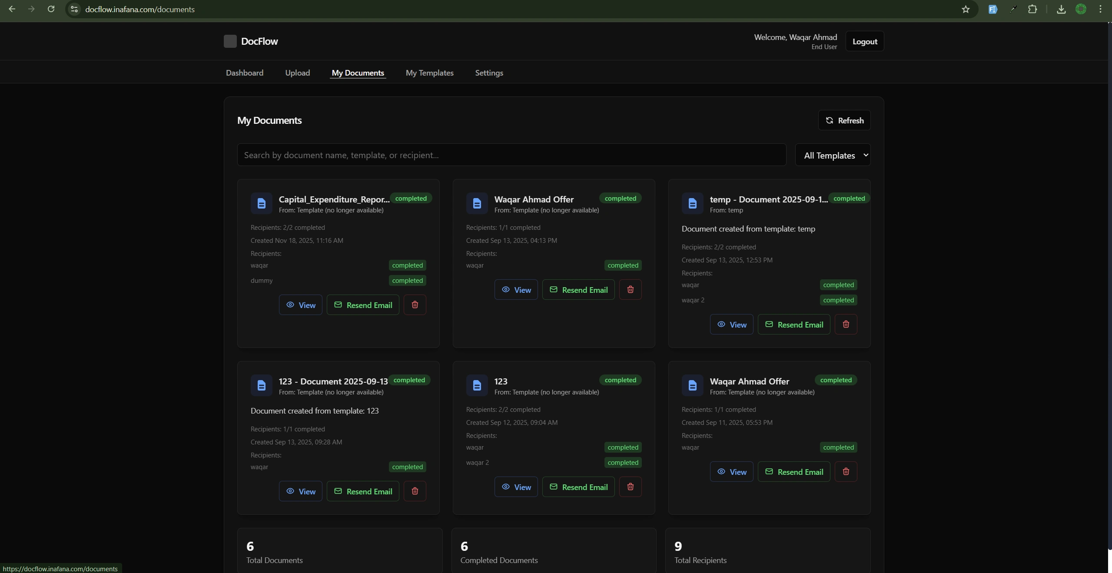This screenshot has width=1112, height=573.
Task: Expand the All Templates filter dropdown
Action: tap(833, 155)
